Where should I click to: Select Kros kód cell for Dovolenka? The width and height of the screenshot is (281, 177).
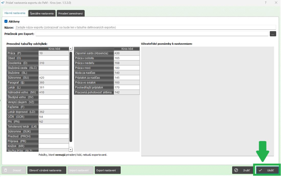[53, 63]
